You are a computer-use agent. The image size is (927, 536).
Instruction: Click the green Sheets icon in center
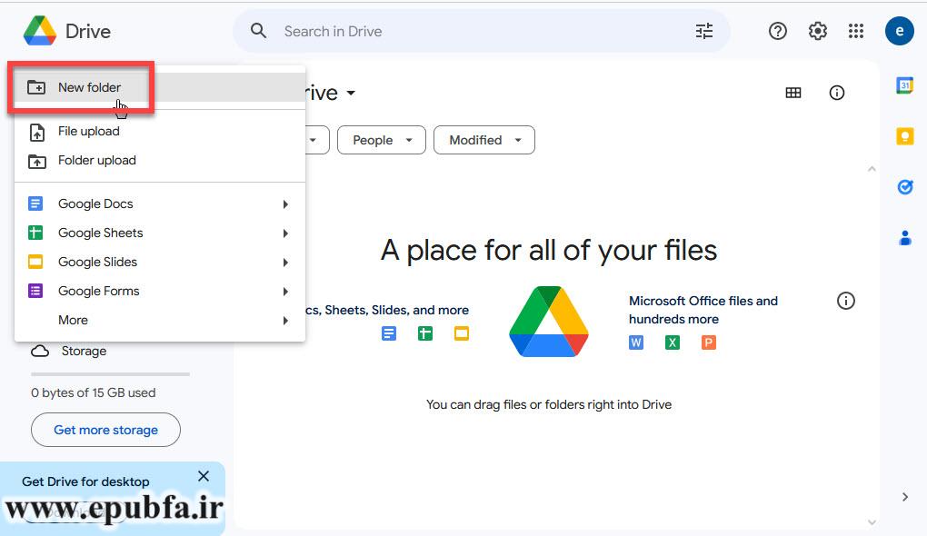click(x=425, y=334)
